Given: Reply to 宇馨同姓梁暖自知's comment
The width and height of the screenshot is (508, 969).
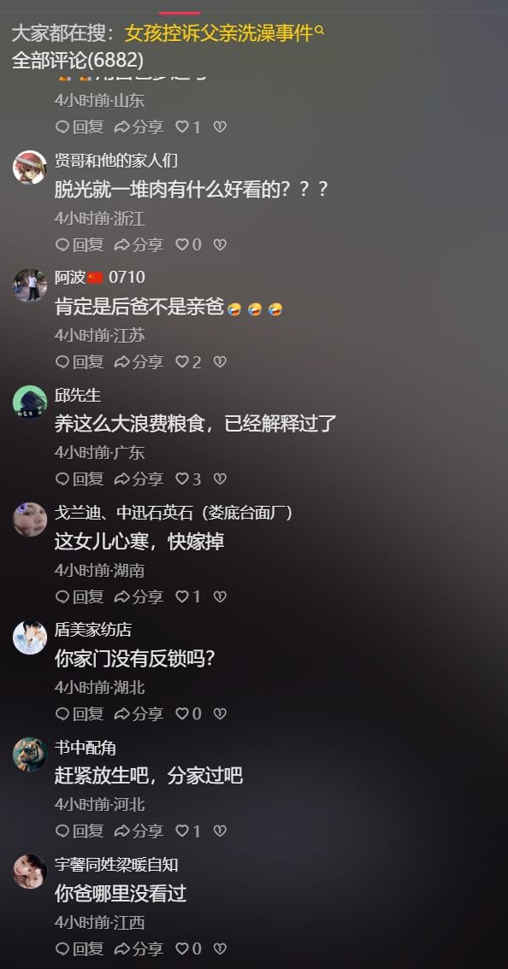Looking at the screenshot, I should (80, 948).
